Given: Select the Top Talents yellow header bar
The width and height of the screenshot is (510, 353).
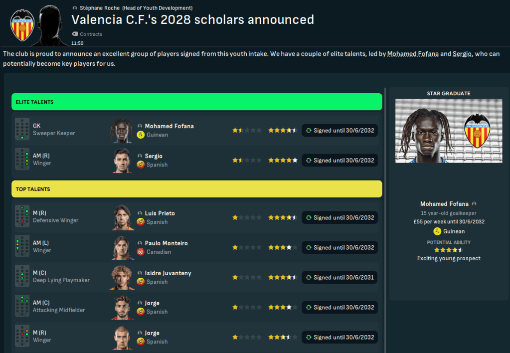Looking at the screenshot, I should tap(196, 189).
